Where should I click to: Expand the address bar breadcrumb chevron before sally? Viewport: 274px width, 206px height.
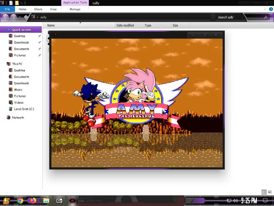click(x=37, y=17)
